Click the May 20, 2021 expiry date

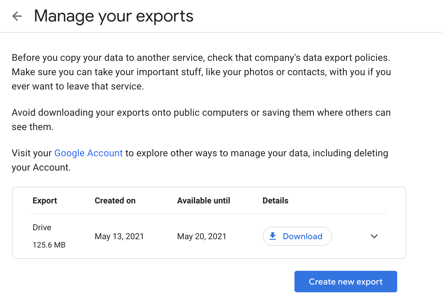coord(202,237)
